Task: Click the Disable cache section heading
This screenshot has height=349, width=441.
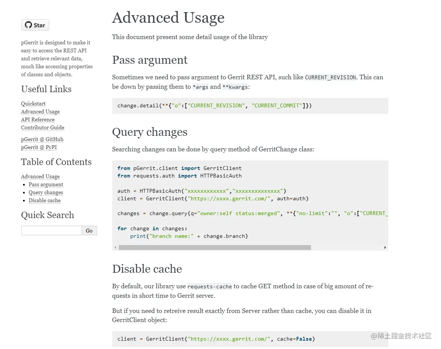Action: click(x=147, y=269)
